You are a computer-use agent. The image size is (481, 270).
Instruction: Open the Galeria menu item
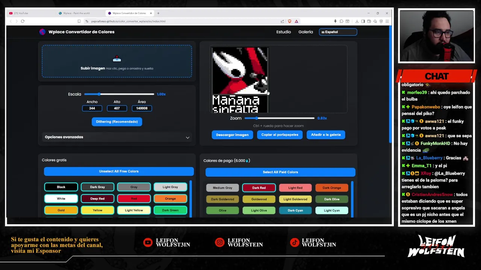click(306, 32)
